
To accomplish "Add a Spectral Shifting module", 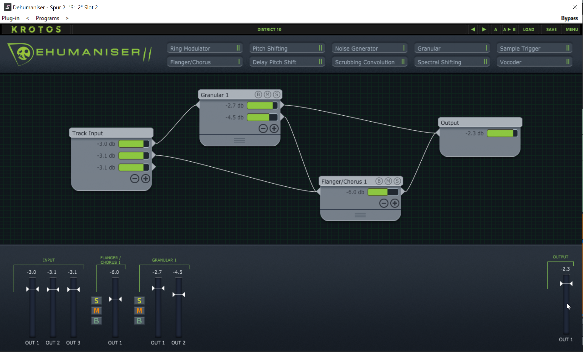I will (x=452, y=62).
